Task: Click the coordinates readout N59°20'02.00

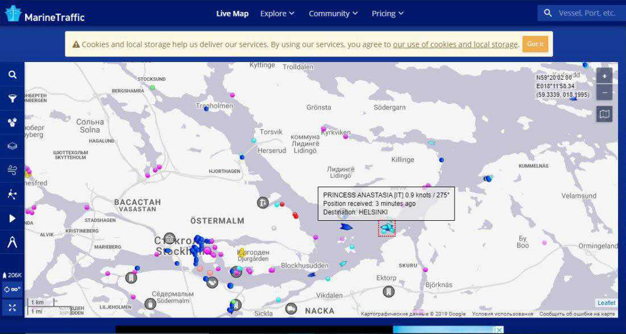Action: tap(554, 78)
